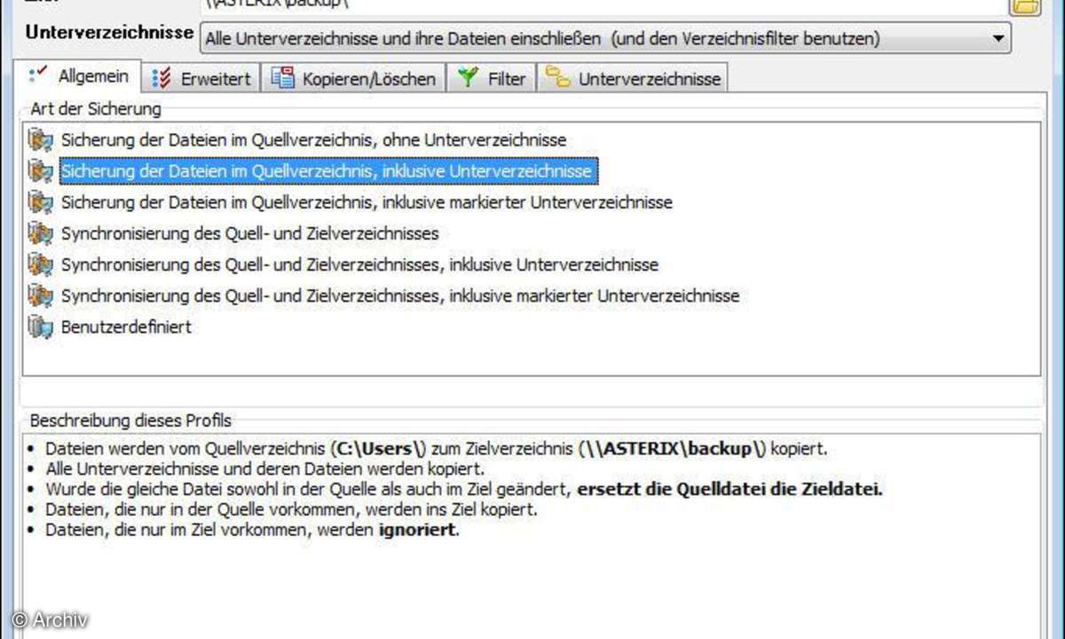Click the Allgemein tab icon
The width and height of the screenshot is (1065, 639).
[x=38, y=76]
